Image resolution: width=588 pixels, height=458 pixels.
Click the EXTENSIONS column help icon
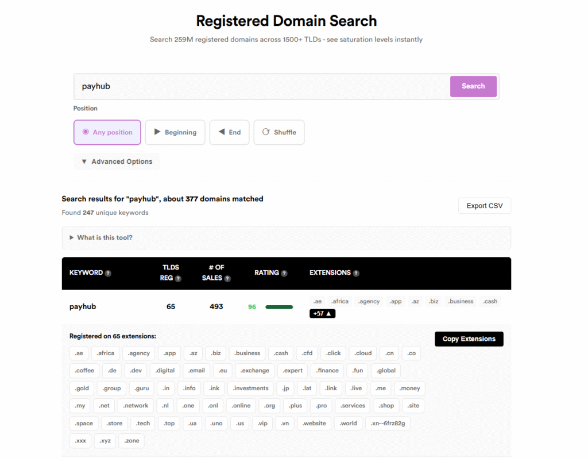click(357, 273)
